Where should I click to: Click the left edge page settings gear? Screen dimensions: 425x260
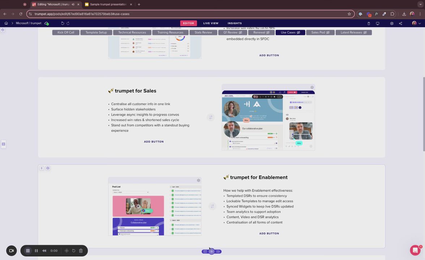click(x=3, y=30)
